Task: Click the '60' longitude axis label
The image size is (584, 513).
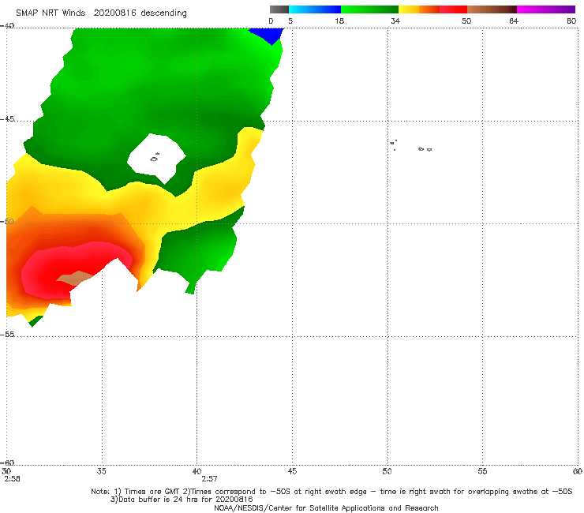Action: [578, 471]
